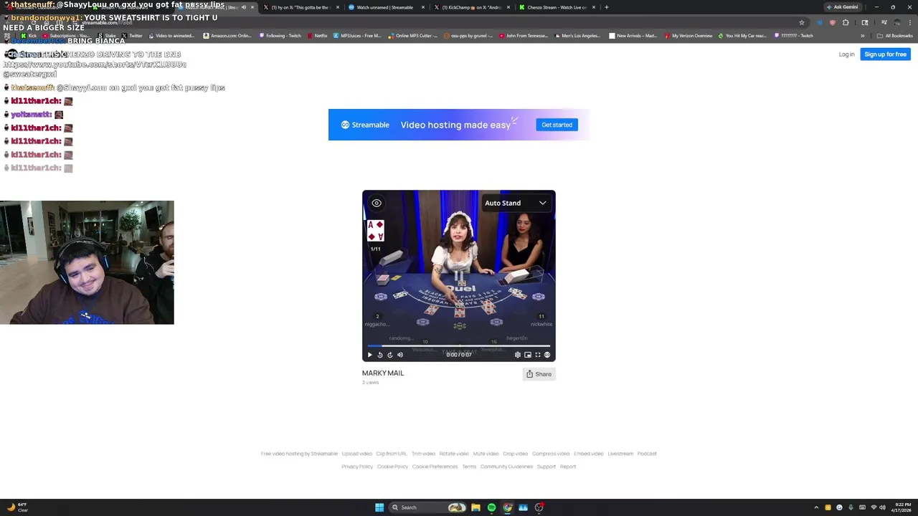918x516 pixels.
Task: Click the Get started banner button
Action: 557,125
